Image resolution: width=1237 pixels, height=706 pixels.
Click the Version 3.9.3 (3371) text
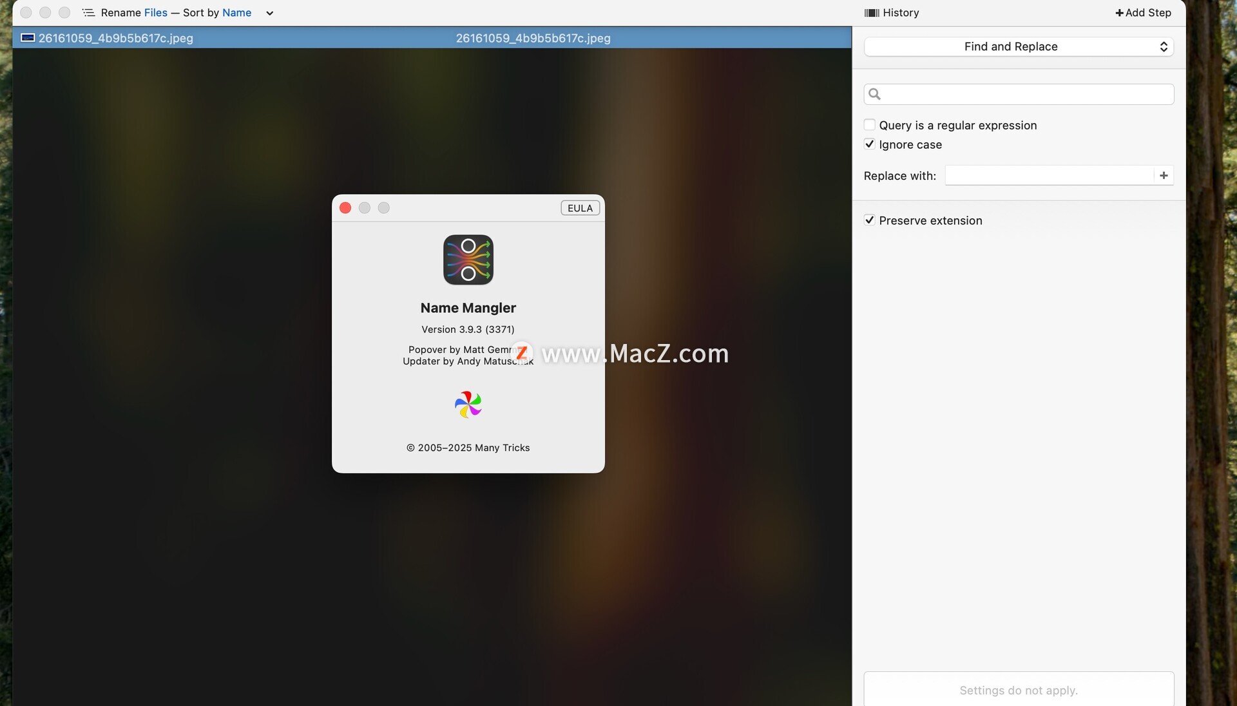click(x=468, y=329)
